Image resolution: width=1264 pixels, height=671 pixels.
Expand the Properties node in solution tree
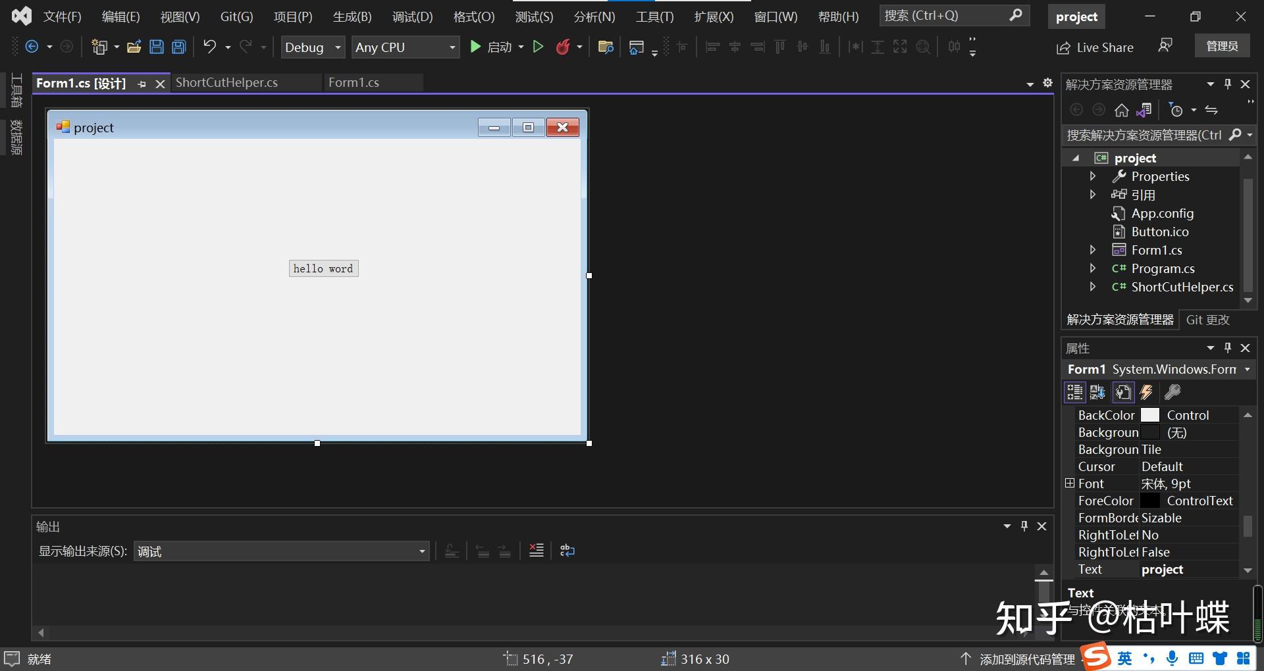[1093, 176]
